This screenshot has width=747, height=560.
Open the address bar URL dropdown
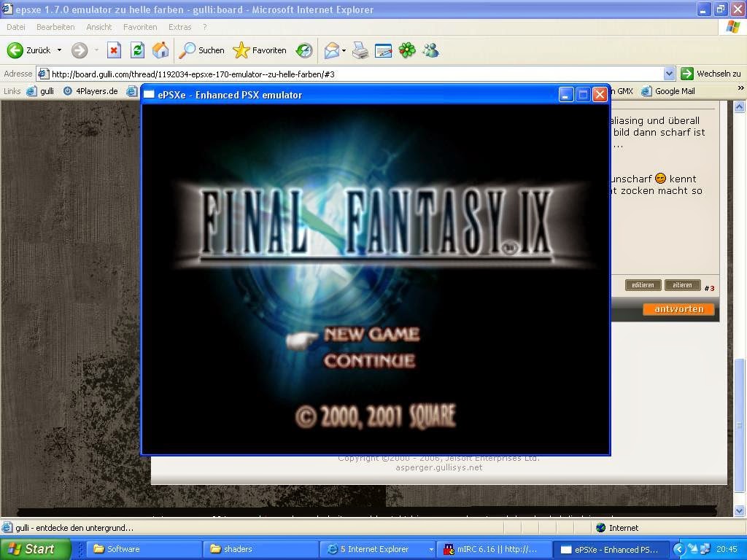(x=671, y=74)
